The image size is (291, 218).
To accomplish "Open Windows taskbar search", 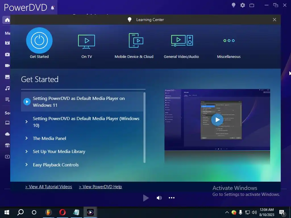I will coord(20,212).
